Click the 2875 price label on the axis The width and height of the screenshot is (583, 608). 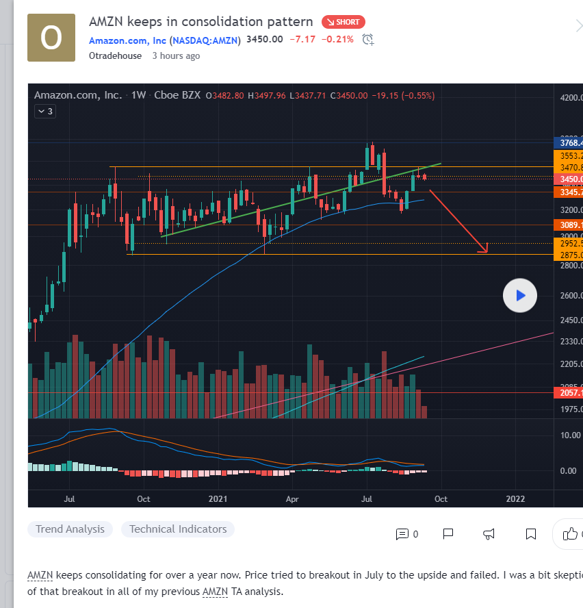tap(568, 255)
